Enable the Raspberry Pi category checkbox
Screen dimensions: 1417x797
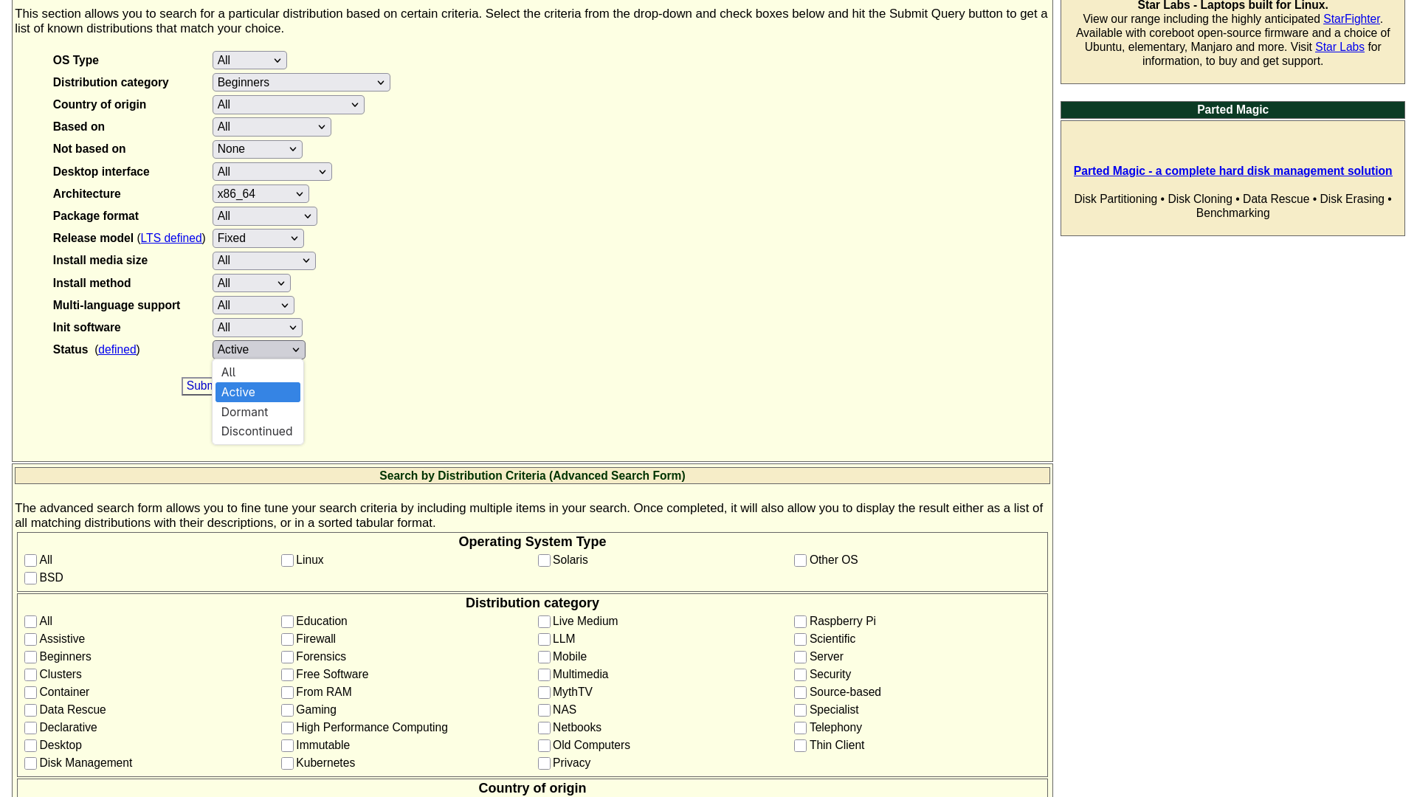(800, 622)
